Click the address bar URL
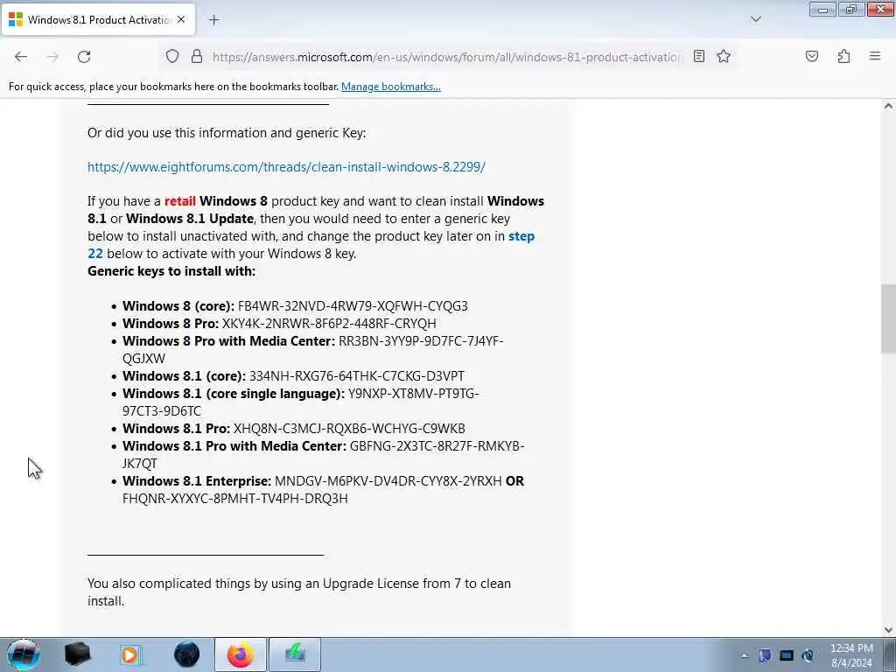 coord(447,57)
